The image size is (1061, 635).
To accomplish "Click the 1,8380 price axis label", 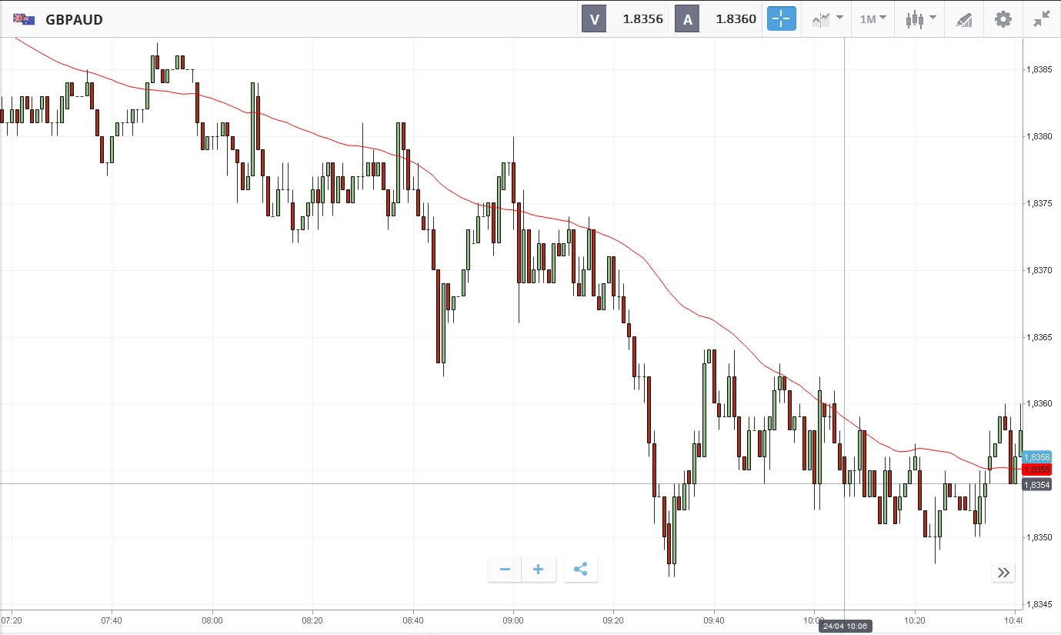I will [x=1039, y=136].
